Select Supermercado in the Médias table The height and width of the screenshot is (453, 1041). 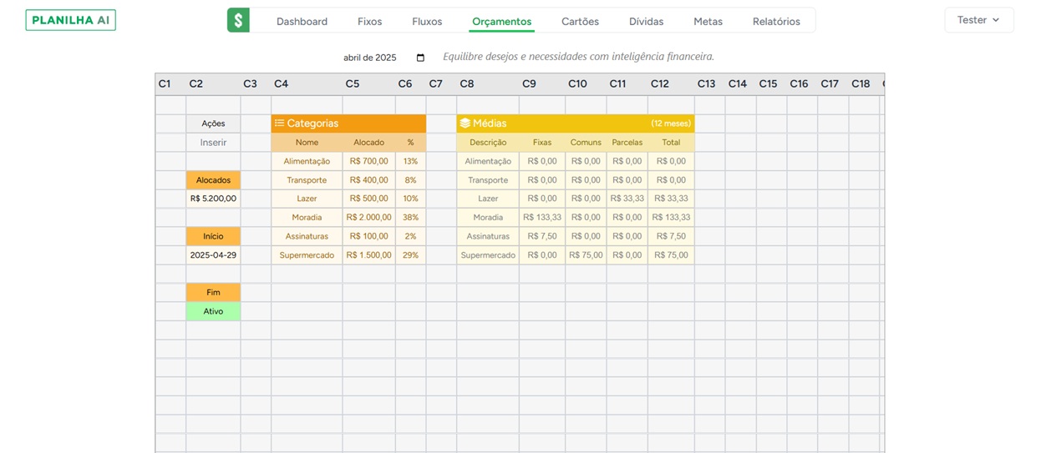pos(488,255)
